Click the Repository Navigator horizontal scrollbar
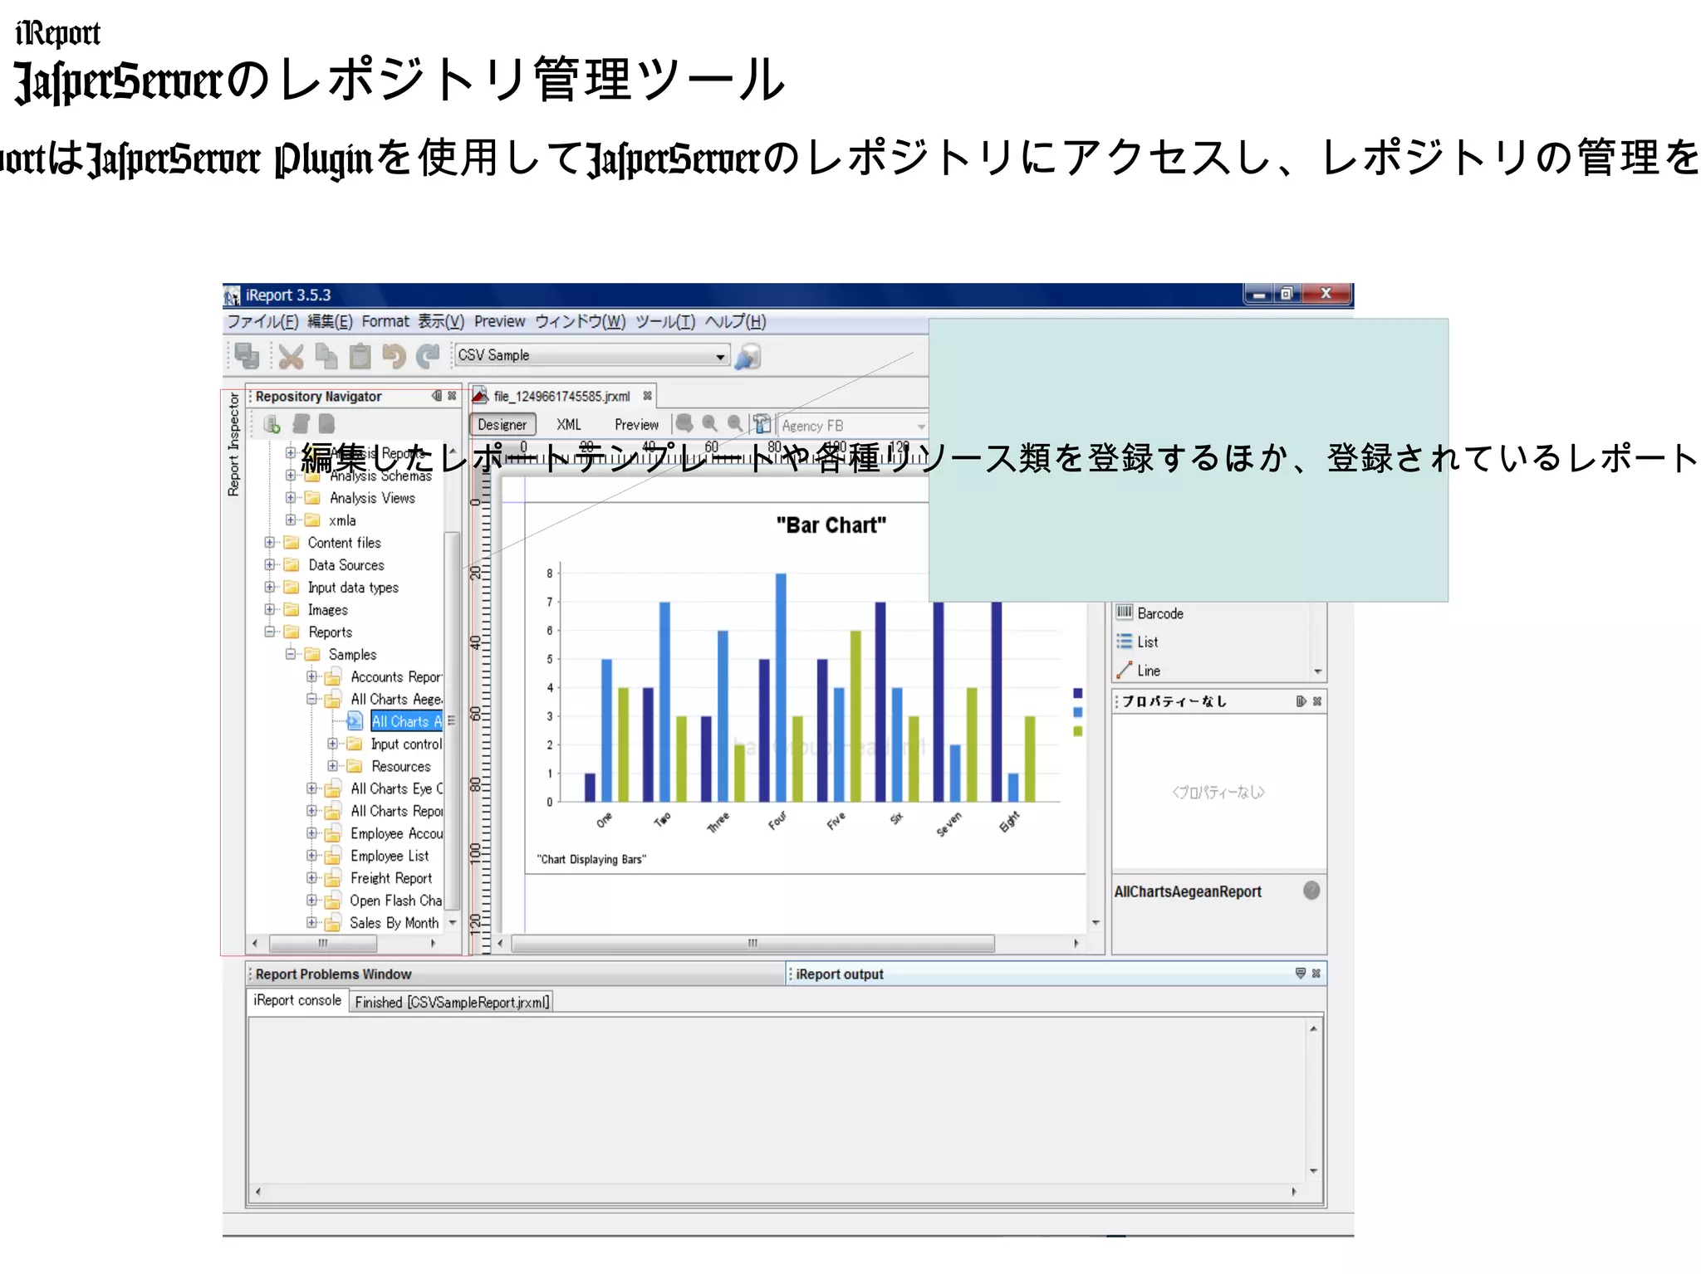 (323, 943)
